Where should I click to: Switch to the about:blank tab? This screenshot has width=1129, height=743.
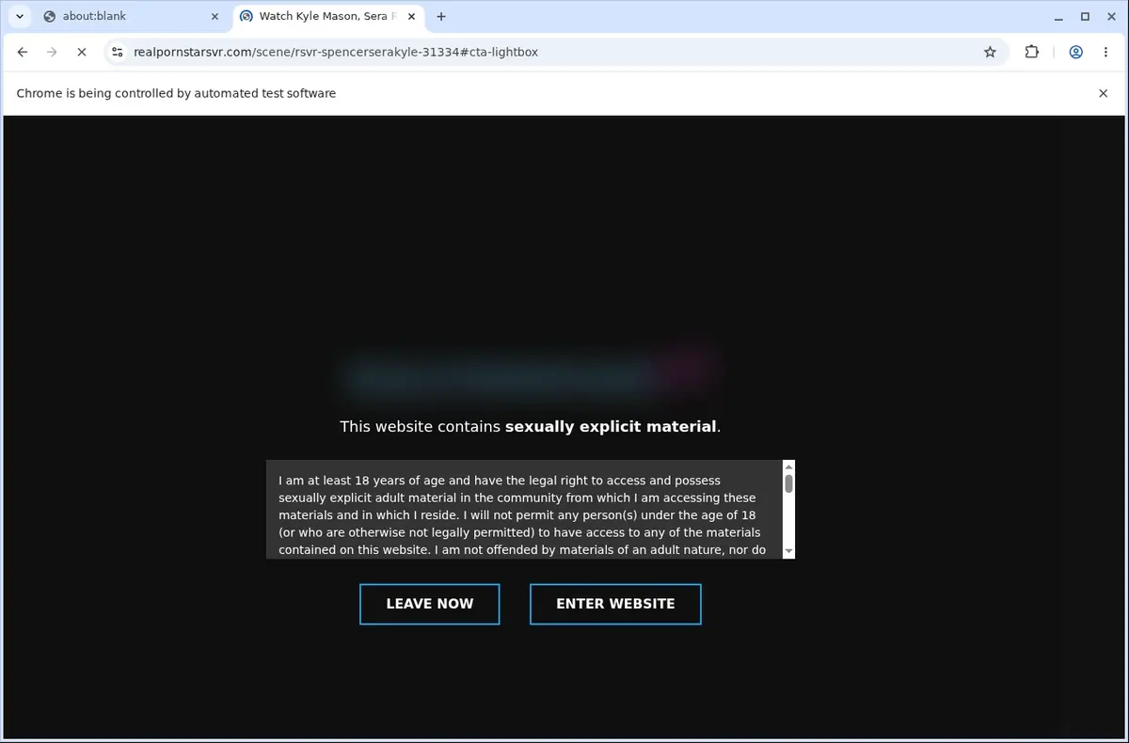point(131,16)
